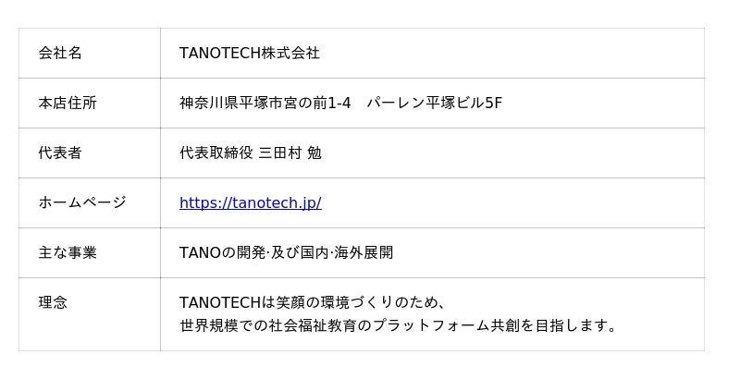Select the TANOTECH株式会社 company name text

249,54
